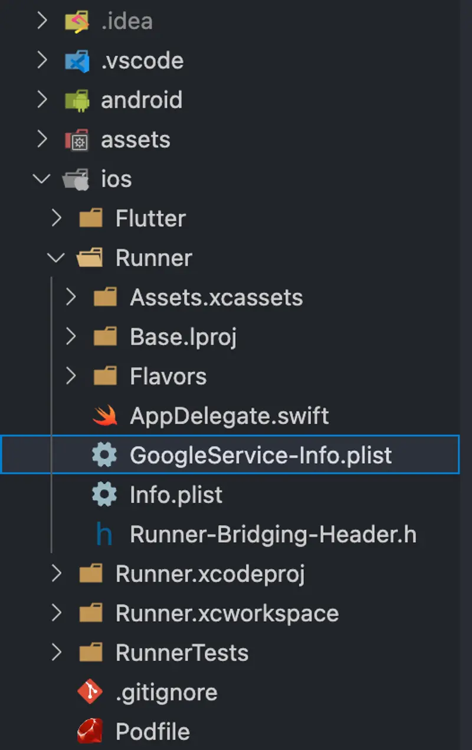This screenshot has height=750, width=472.
Task: Select the Runner.xcodeproj item
Action: click(210, 574)
